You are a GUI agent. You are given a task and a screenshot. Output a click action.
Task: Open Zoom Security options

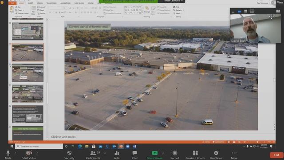pyautogui.click(x=69, y=155)
